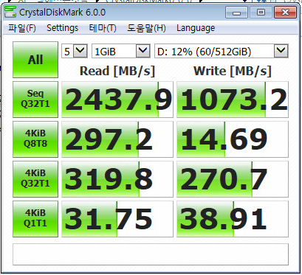Open the Language menu

click(x=196, y=28)
